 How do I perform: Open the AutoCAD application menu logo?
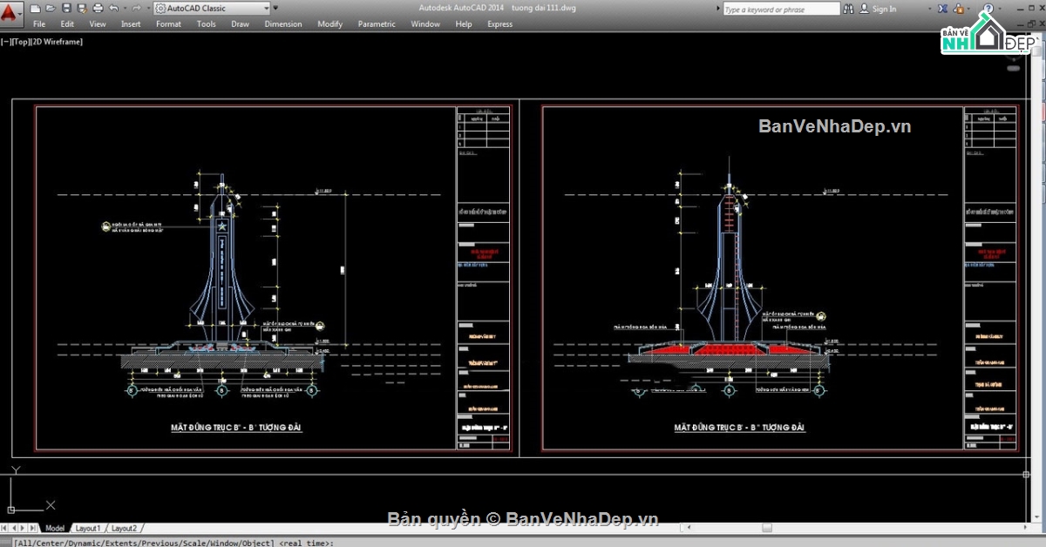[x=12, y=12]
